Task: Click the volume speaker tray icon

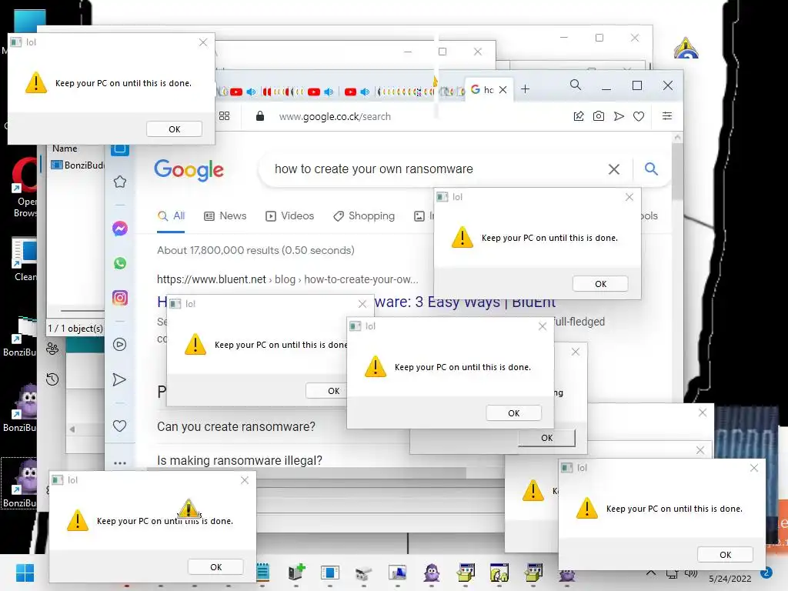Action: coord(692,573)
